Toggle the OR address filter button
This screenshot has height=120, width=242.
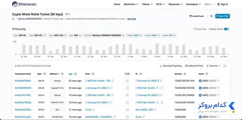pyautogui.click(x=127, y=74)
